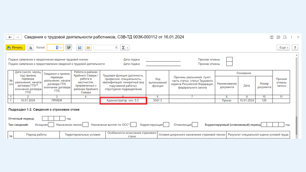Click the printer icon in title bar
Viewport: 306px width, 172px height.
tap(278, 37)
